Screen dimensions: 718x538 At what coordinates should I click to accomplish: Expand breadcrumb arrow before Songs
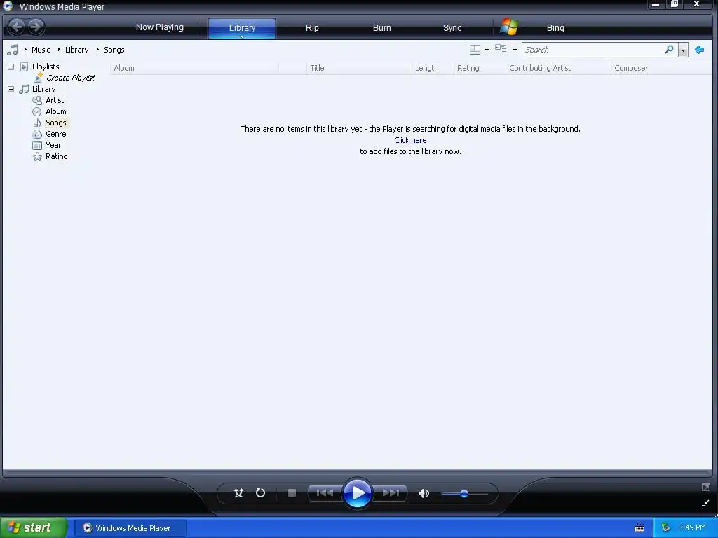[x=97, y=50]
